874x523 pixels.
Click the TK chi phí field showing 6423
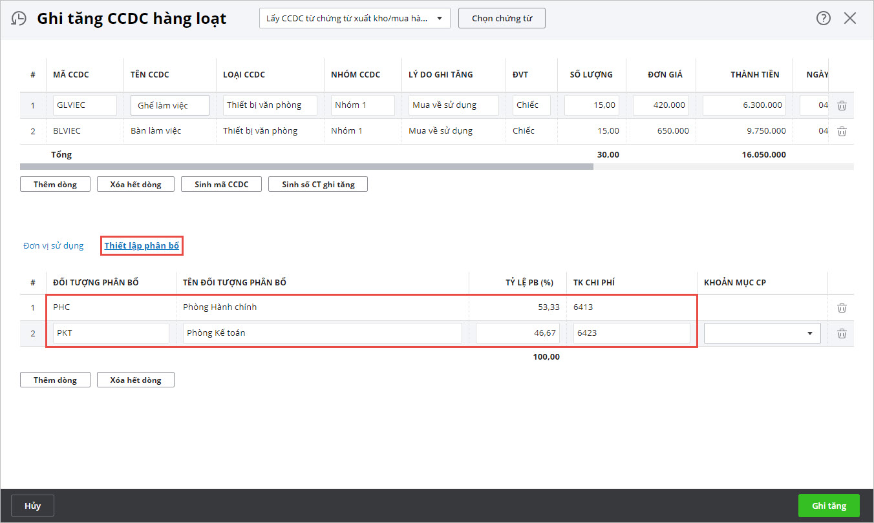[x=631, y=333]
